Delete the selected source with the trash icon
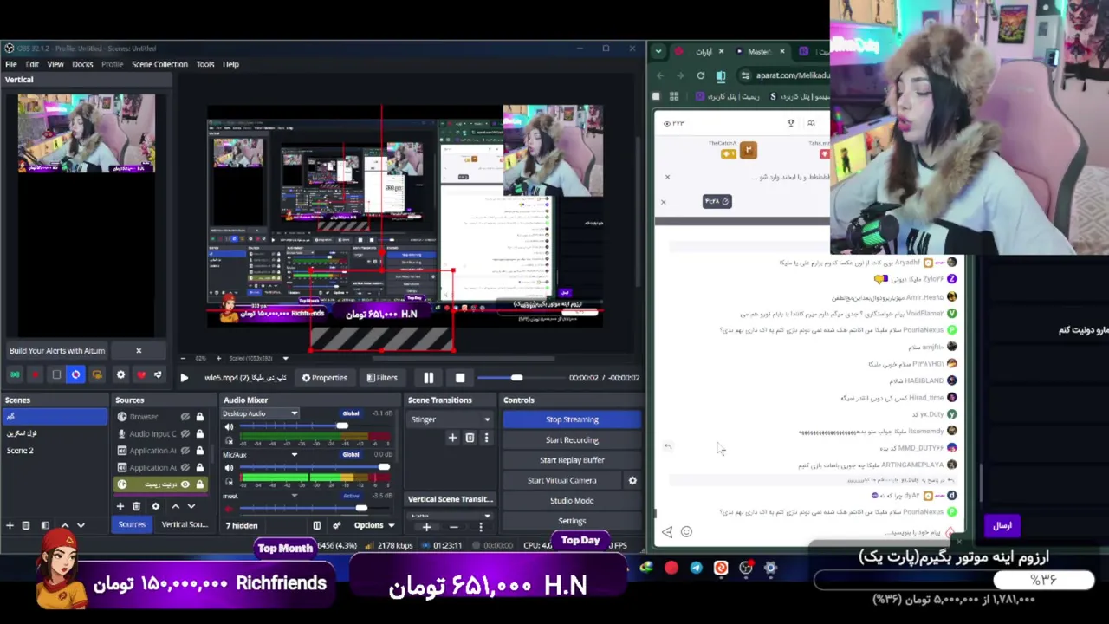 pos(136,506)
